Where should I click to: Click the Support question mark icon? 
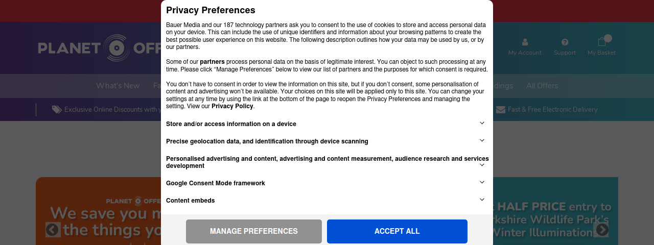click(565, 42)
